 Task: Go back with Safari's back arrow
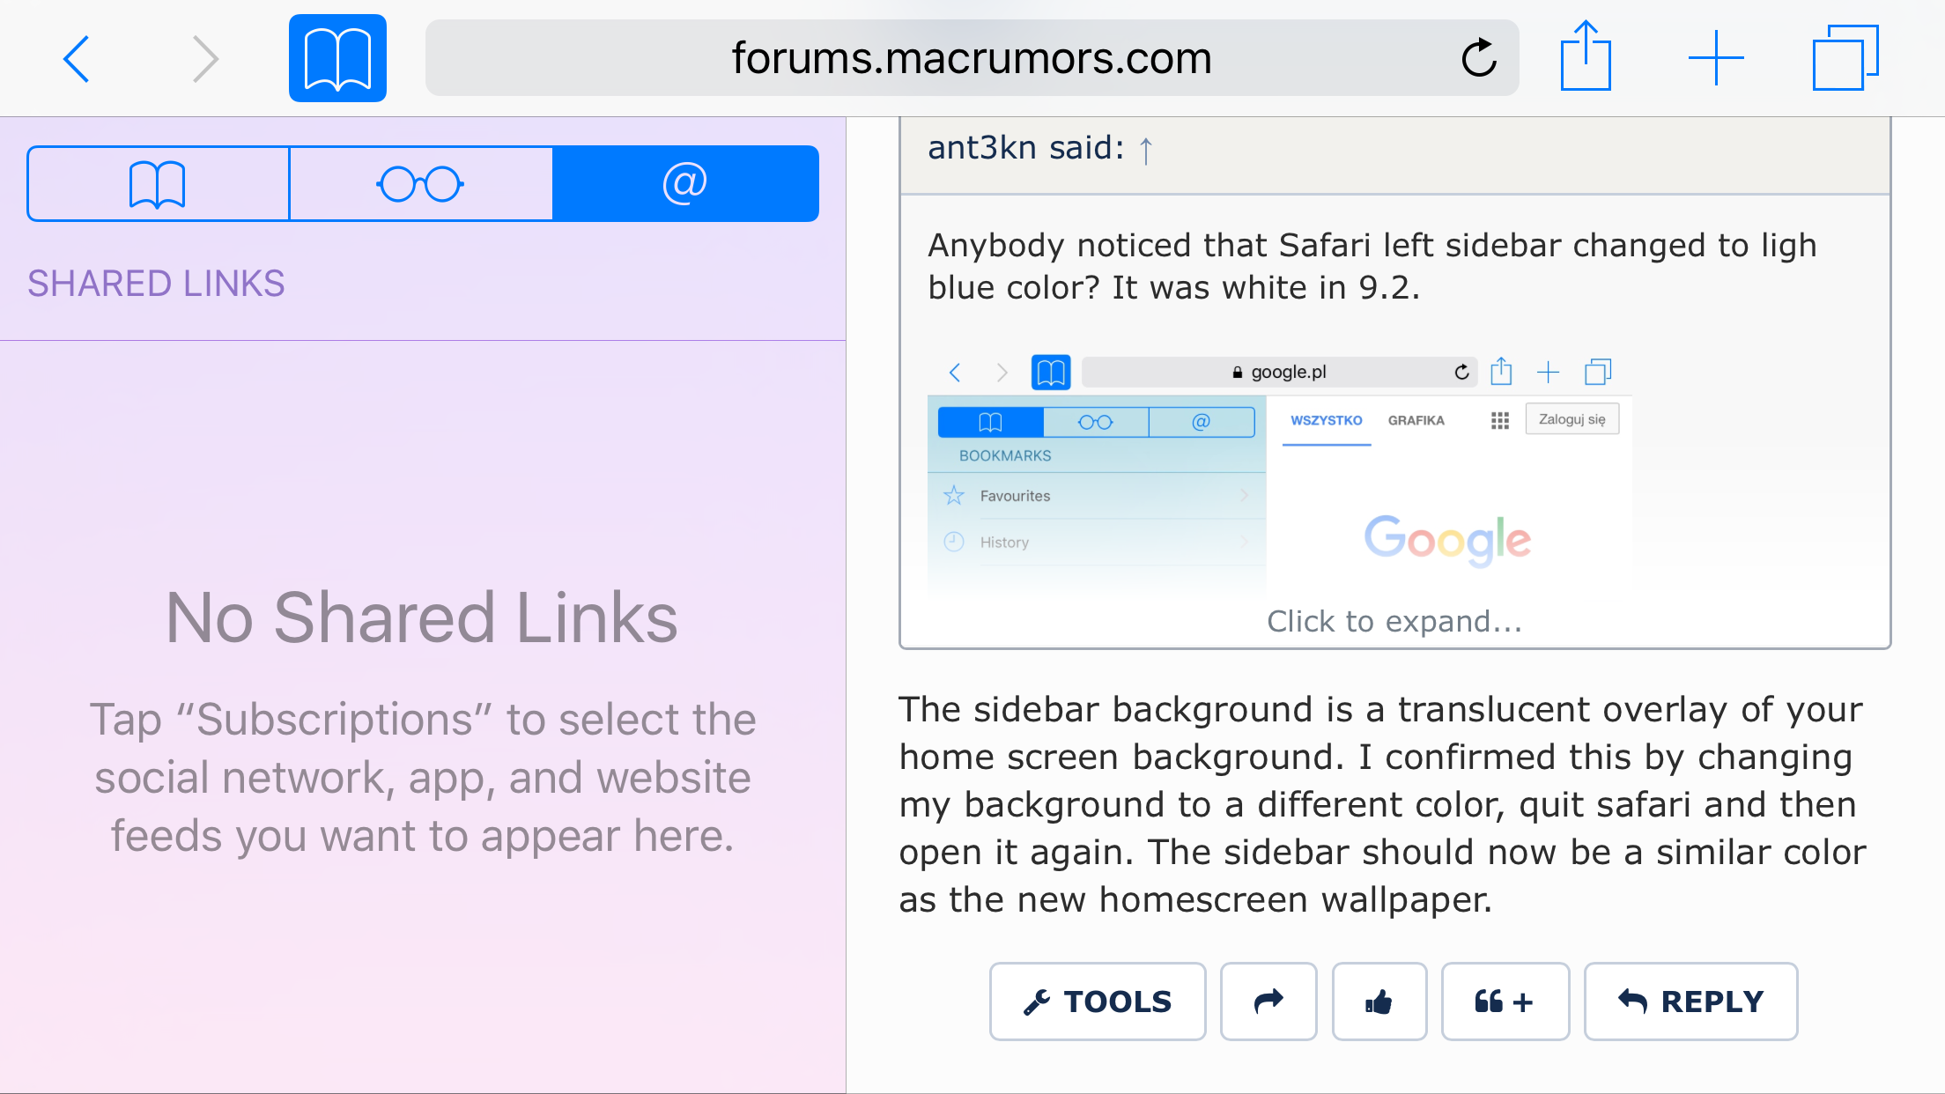point(78,59)
